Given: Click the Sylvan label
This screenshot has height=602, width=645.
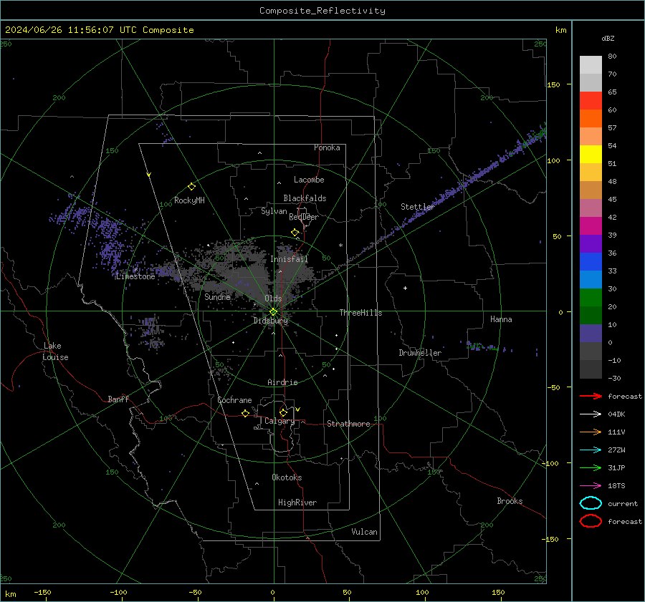Looking at the screenshot, I should click(x=274, y=212).
